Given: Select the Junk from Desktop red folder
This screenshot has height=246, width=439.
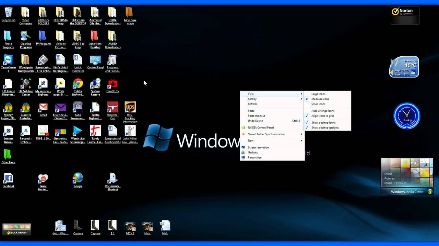Looking at the screenshot, I should click(x=95, y=40).
